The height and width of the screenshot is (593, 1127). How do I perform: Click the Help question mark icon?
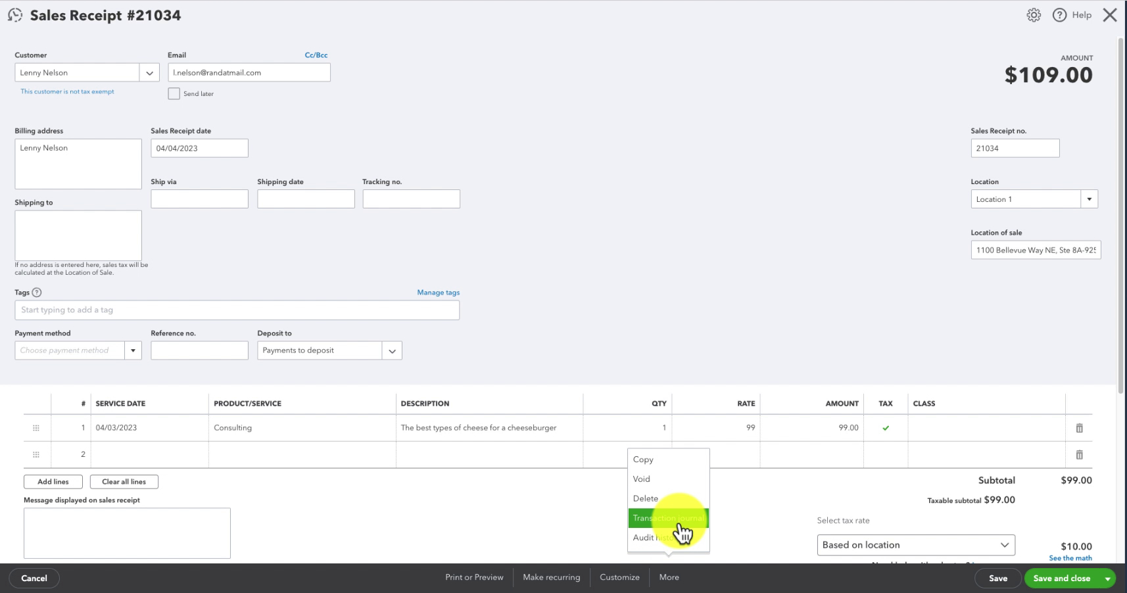pos(1059,15)
